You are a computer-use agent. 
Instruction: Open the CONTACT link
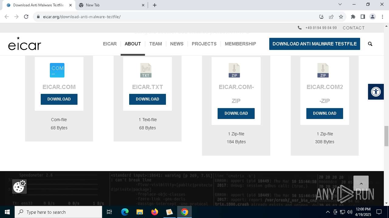click(x=354, y=28)
